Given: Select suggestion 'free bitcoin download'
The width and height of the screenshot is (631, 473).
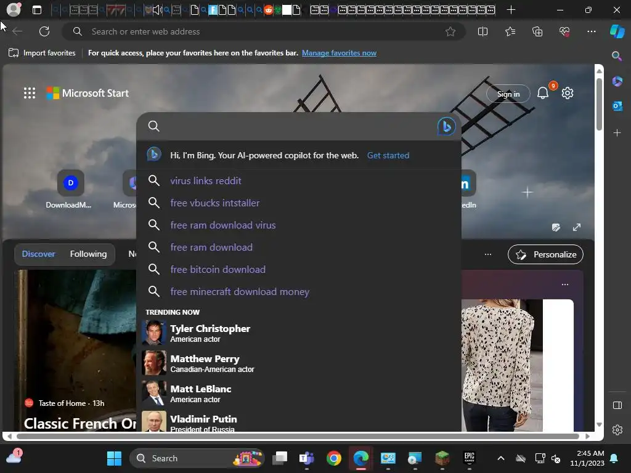Looking at the screenshot, I should click(x=299, y=269).
